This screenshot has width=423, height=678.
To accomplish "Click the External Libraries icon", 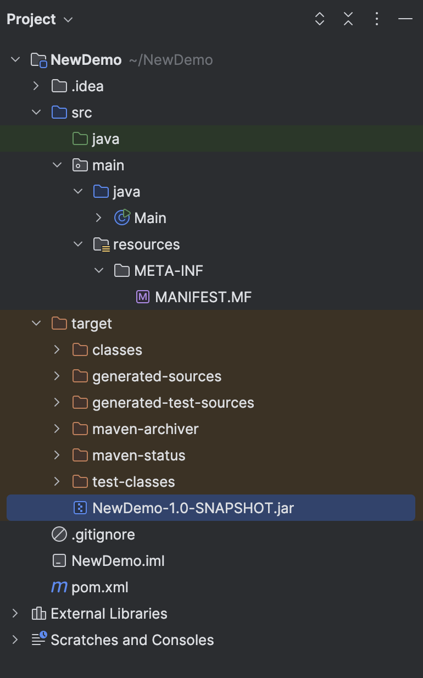I will tap(38, 613).
